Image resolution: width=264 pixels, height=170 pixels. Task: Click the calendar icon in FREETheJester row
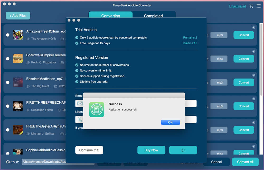click(x=62, y=134)
